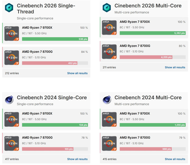Click Ryzen 7 8700G chip image in 2024 Multi-Core
The height and width of the screenshot is (165, 190).
(109, 143)
